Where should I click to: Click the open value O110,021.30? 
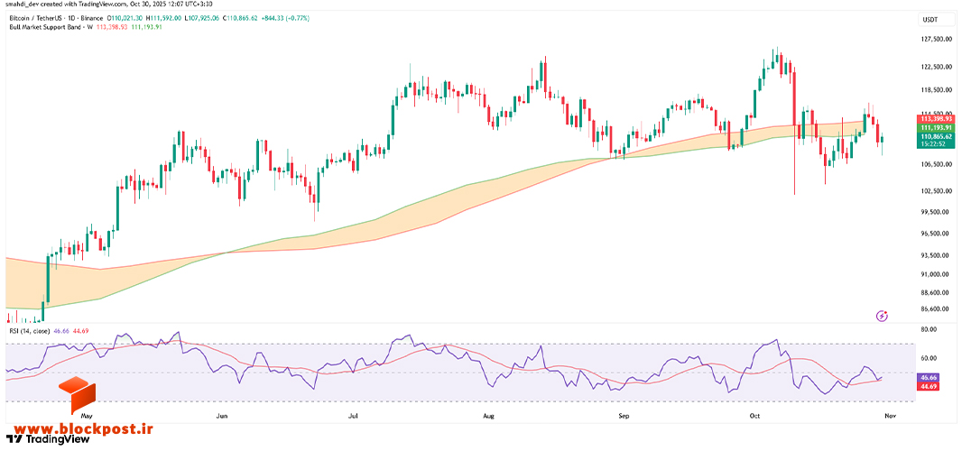(125, 18)
